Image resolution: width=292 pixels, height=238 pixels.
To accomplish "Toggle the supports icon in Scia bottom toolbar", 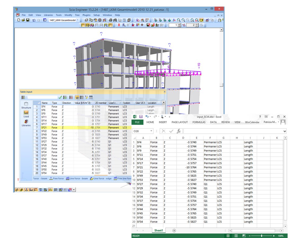I will coord(26,190).
